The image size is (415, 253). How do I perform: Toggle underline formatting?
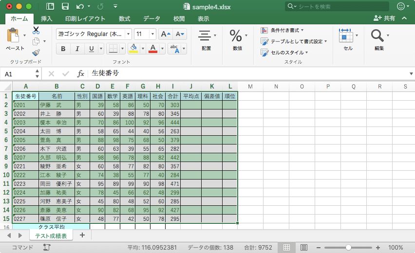91,49
